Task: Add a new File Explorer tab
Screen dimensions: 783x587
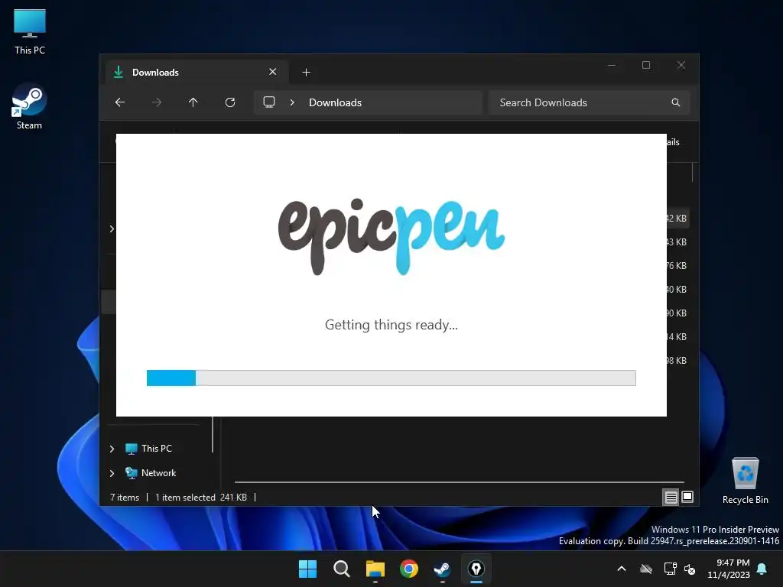Action: click(x=306, y=73)
